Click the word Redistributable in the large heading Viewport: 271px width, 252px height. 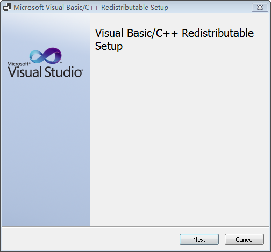(218, 33)
